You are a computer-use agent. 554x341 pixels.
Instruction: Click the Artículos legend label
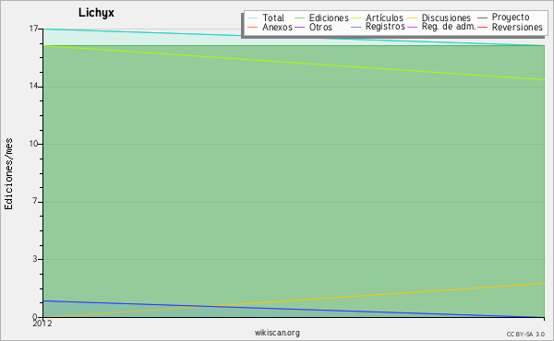[x=384, y=18]
